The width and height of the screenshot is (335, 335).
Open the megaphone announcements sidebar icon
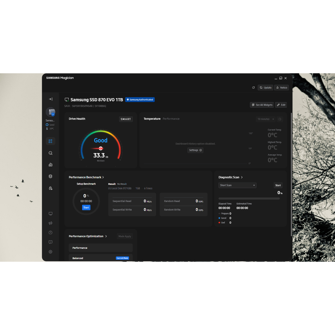tap(50, 223)
